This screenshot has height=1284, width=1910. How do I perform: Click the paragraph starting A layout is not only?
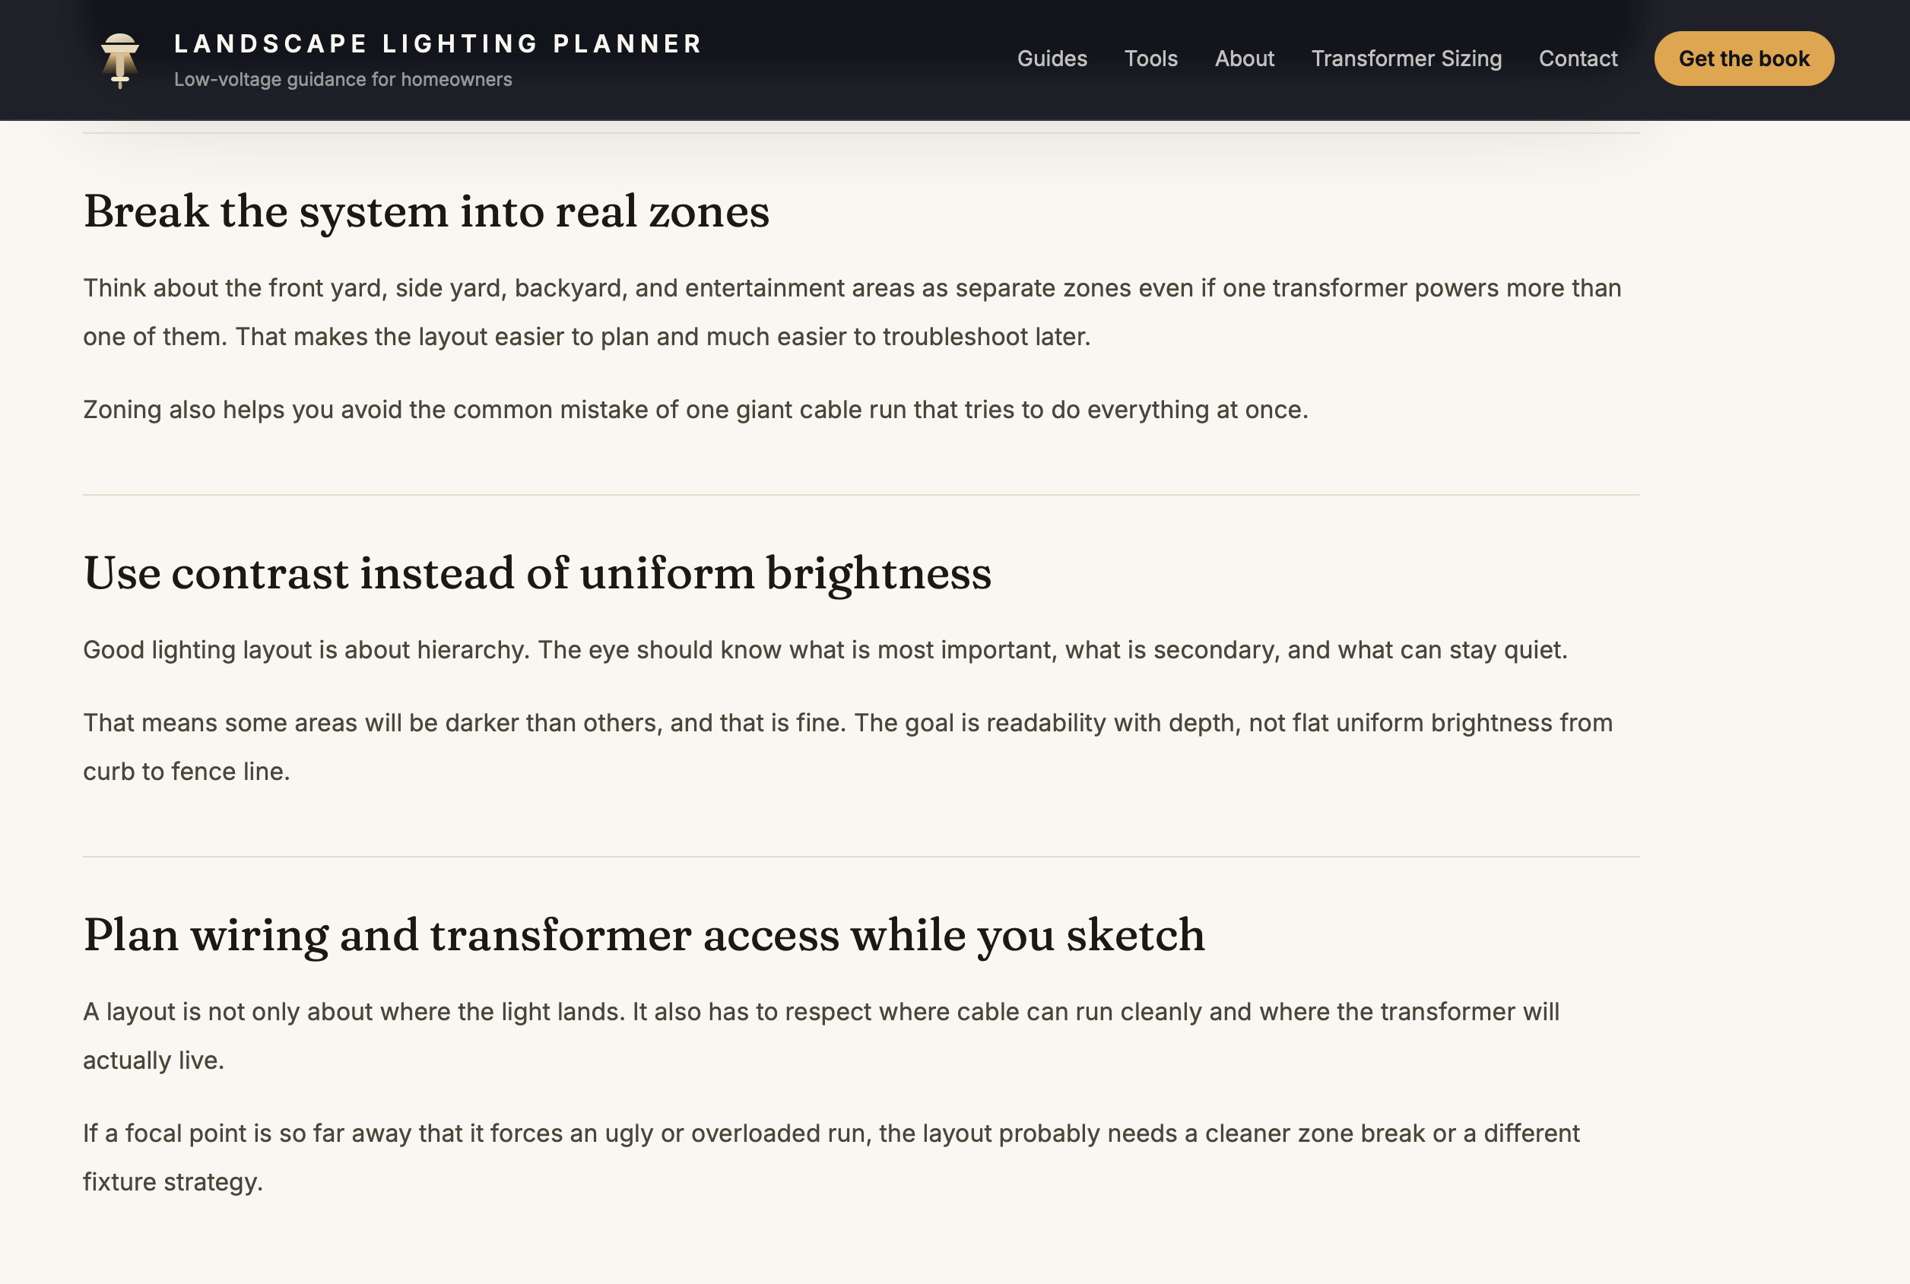820,1036
